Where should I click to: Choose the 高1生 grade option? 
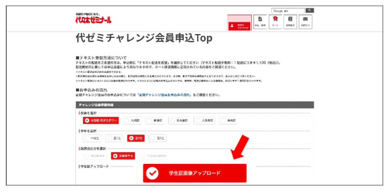[114, 138]
